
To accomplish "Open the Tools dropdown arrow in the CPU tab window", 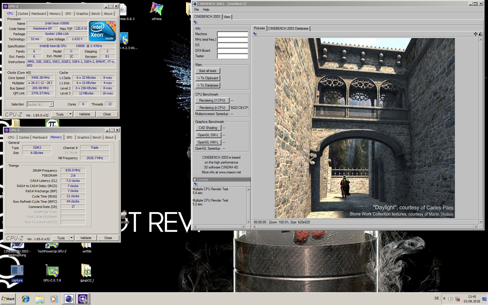I will click(x=70, y=114).
